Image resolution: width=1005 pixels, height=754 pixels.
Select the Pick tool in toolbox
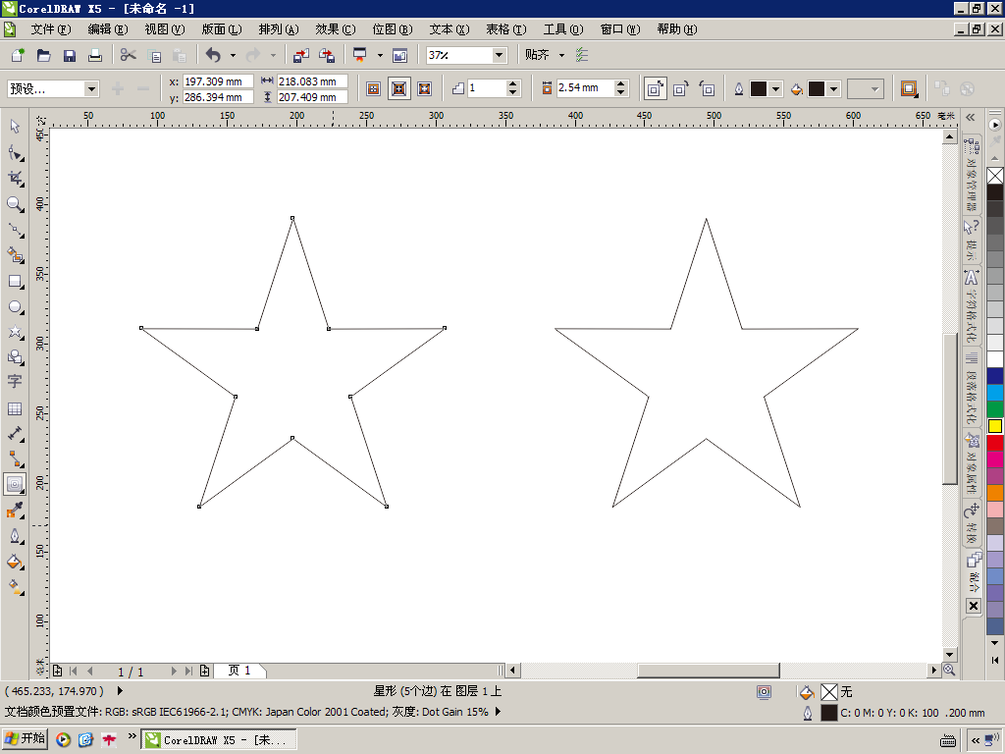pos(15,127)
